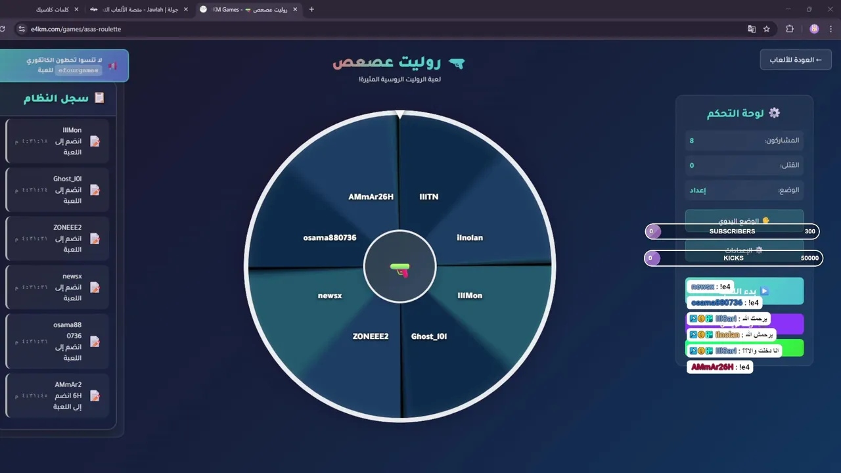This screenshot has height=473, width=841.
Task: Click the IIITN wheel segment
Action: 428,196
